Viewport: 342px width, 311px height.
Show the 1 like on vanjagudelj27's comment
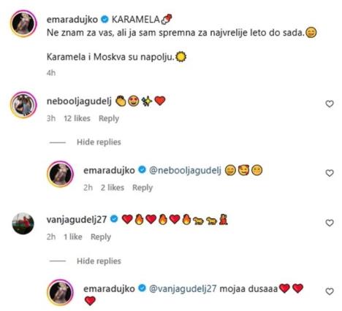pos(73,237)
